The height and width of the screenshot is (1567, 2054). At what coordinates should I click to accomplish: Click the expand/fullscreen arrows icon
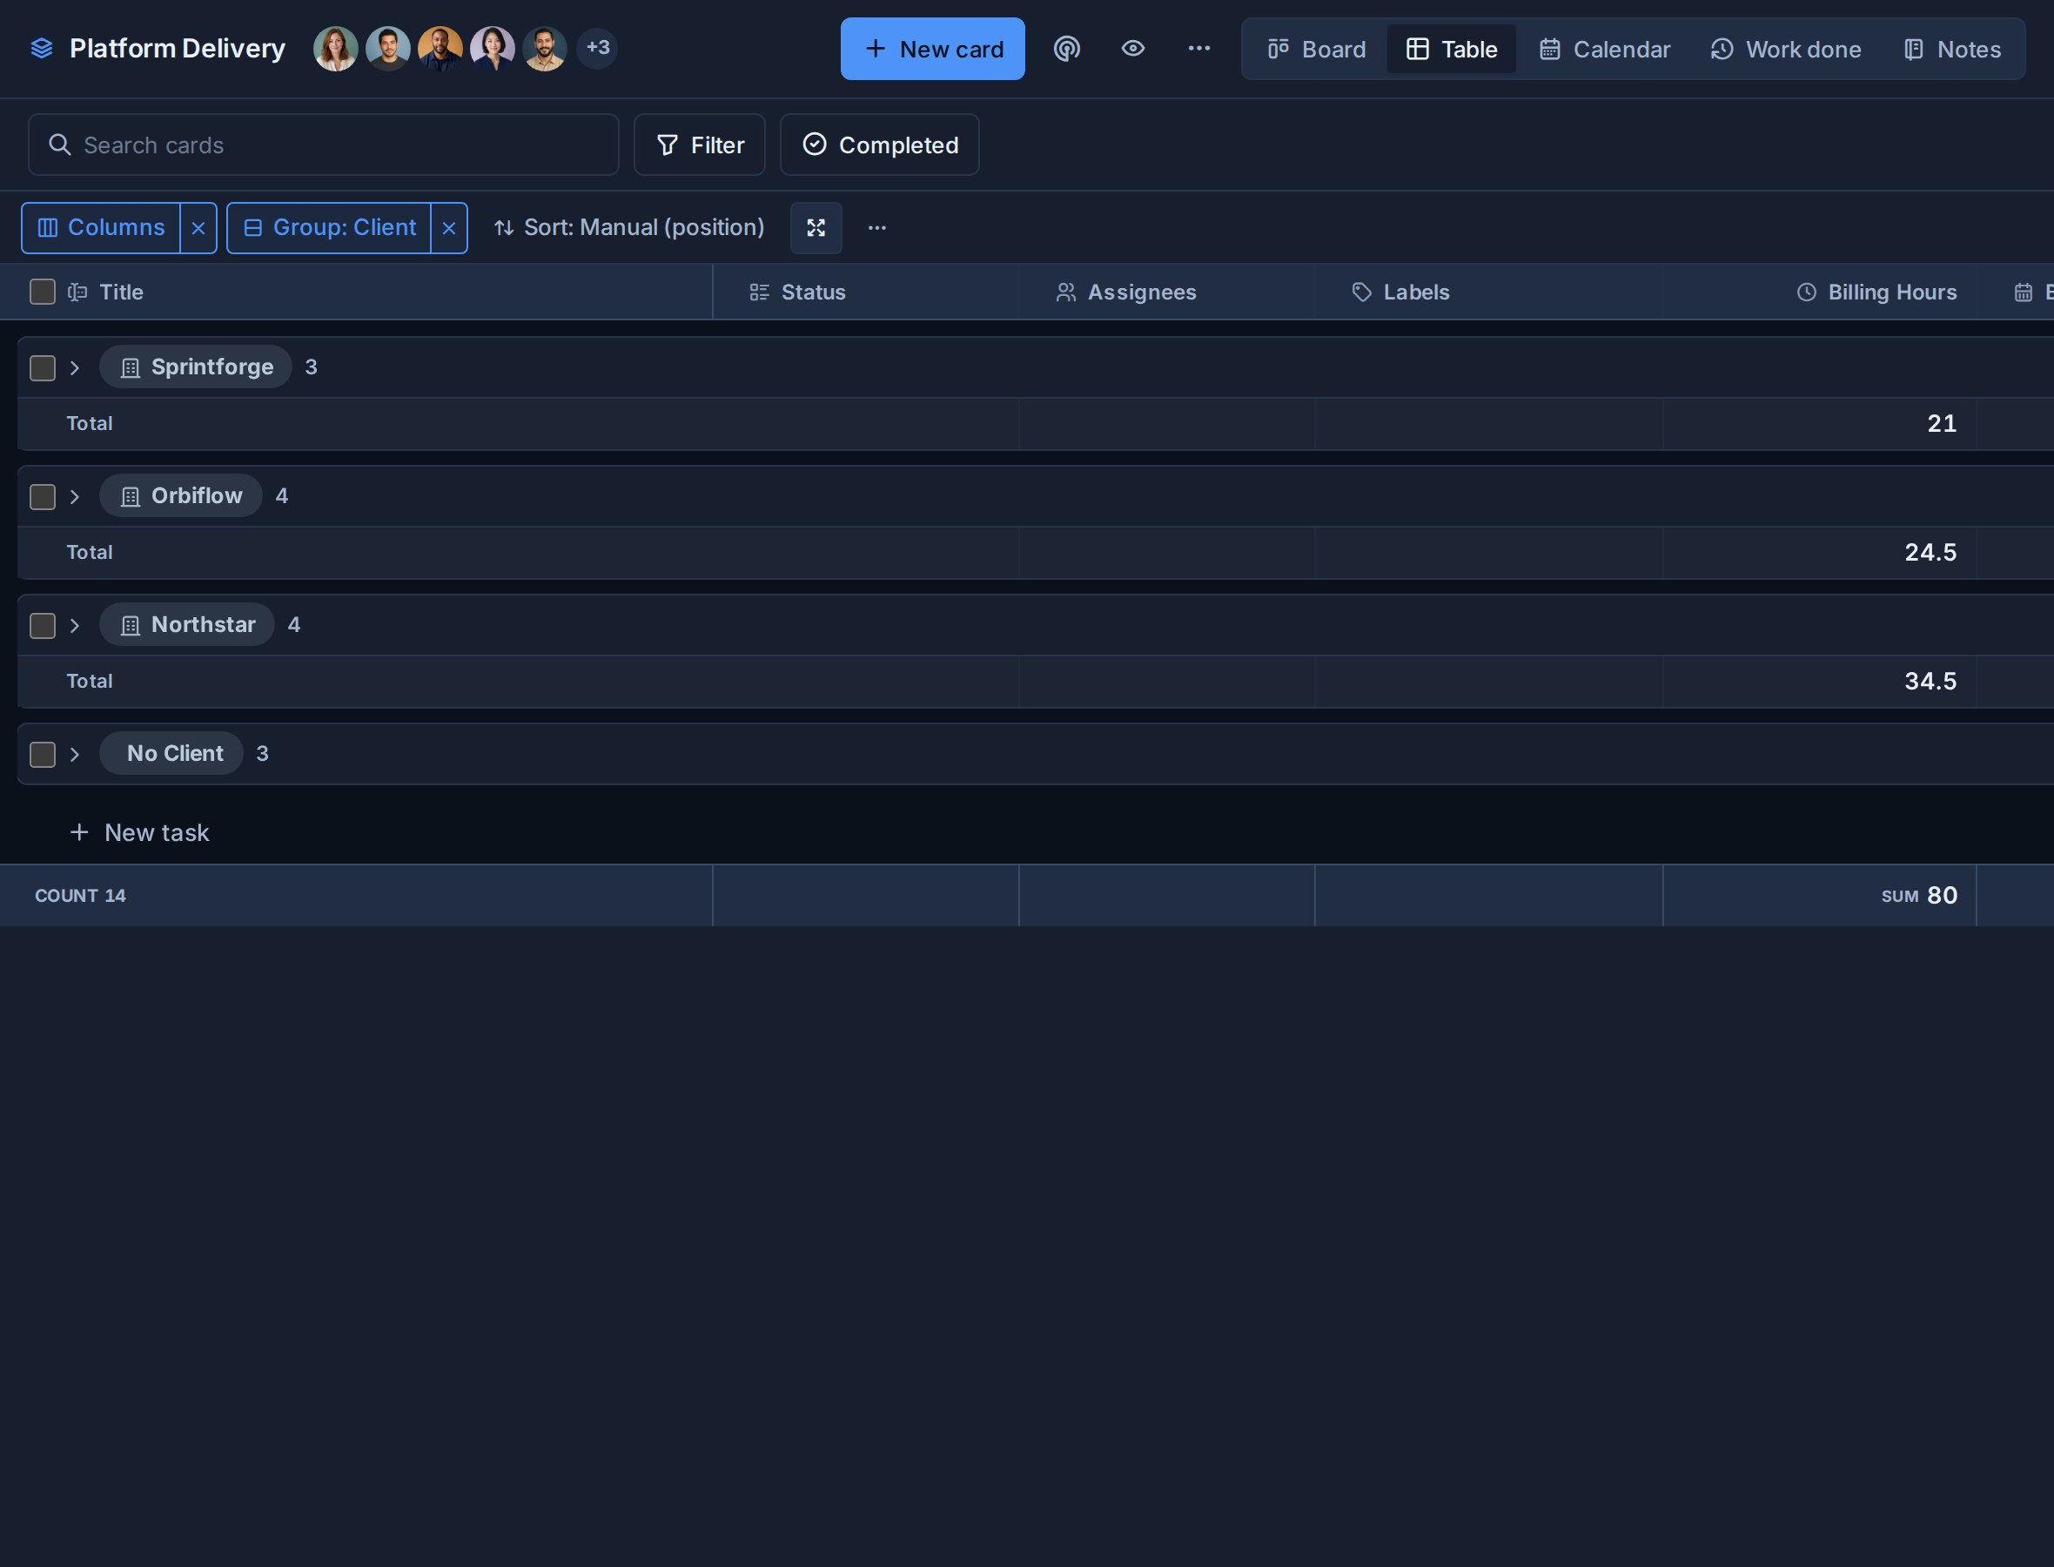[816, 227]
